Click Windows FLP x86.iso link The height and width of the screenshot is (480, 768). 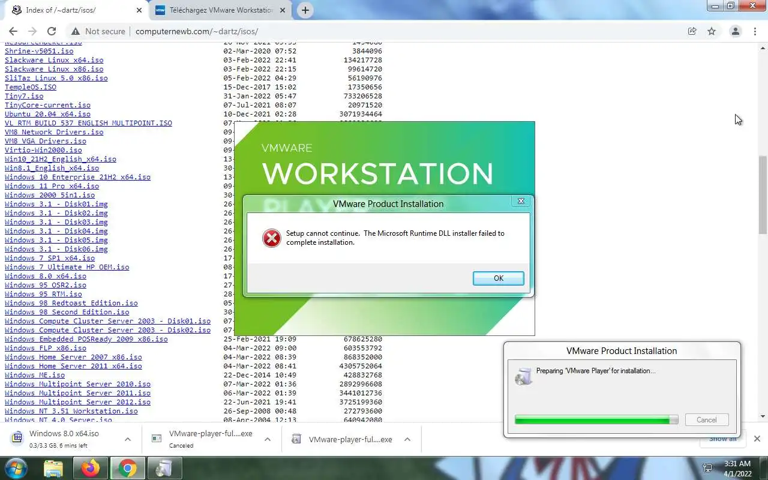click(46, 348)
